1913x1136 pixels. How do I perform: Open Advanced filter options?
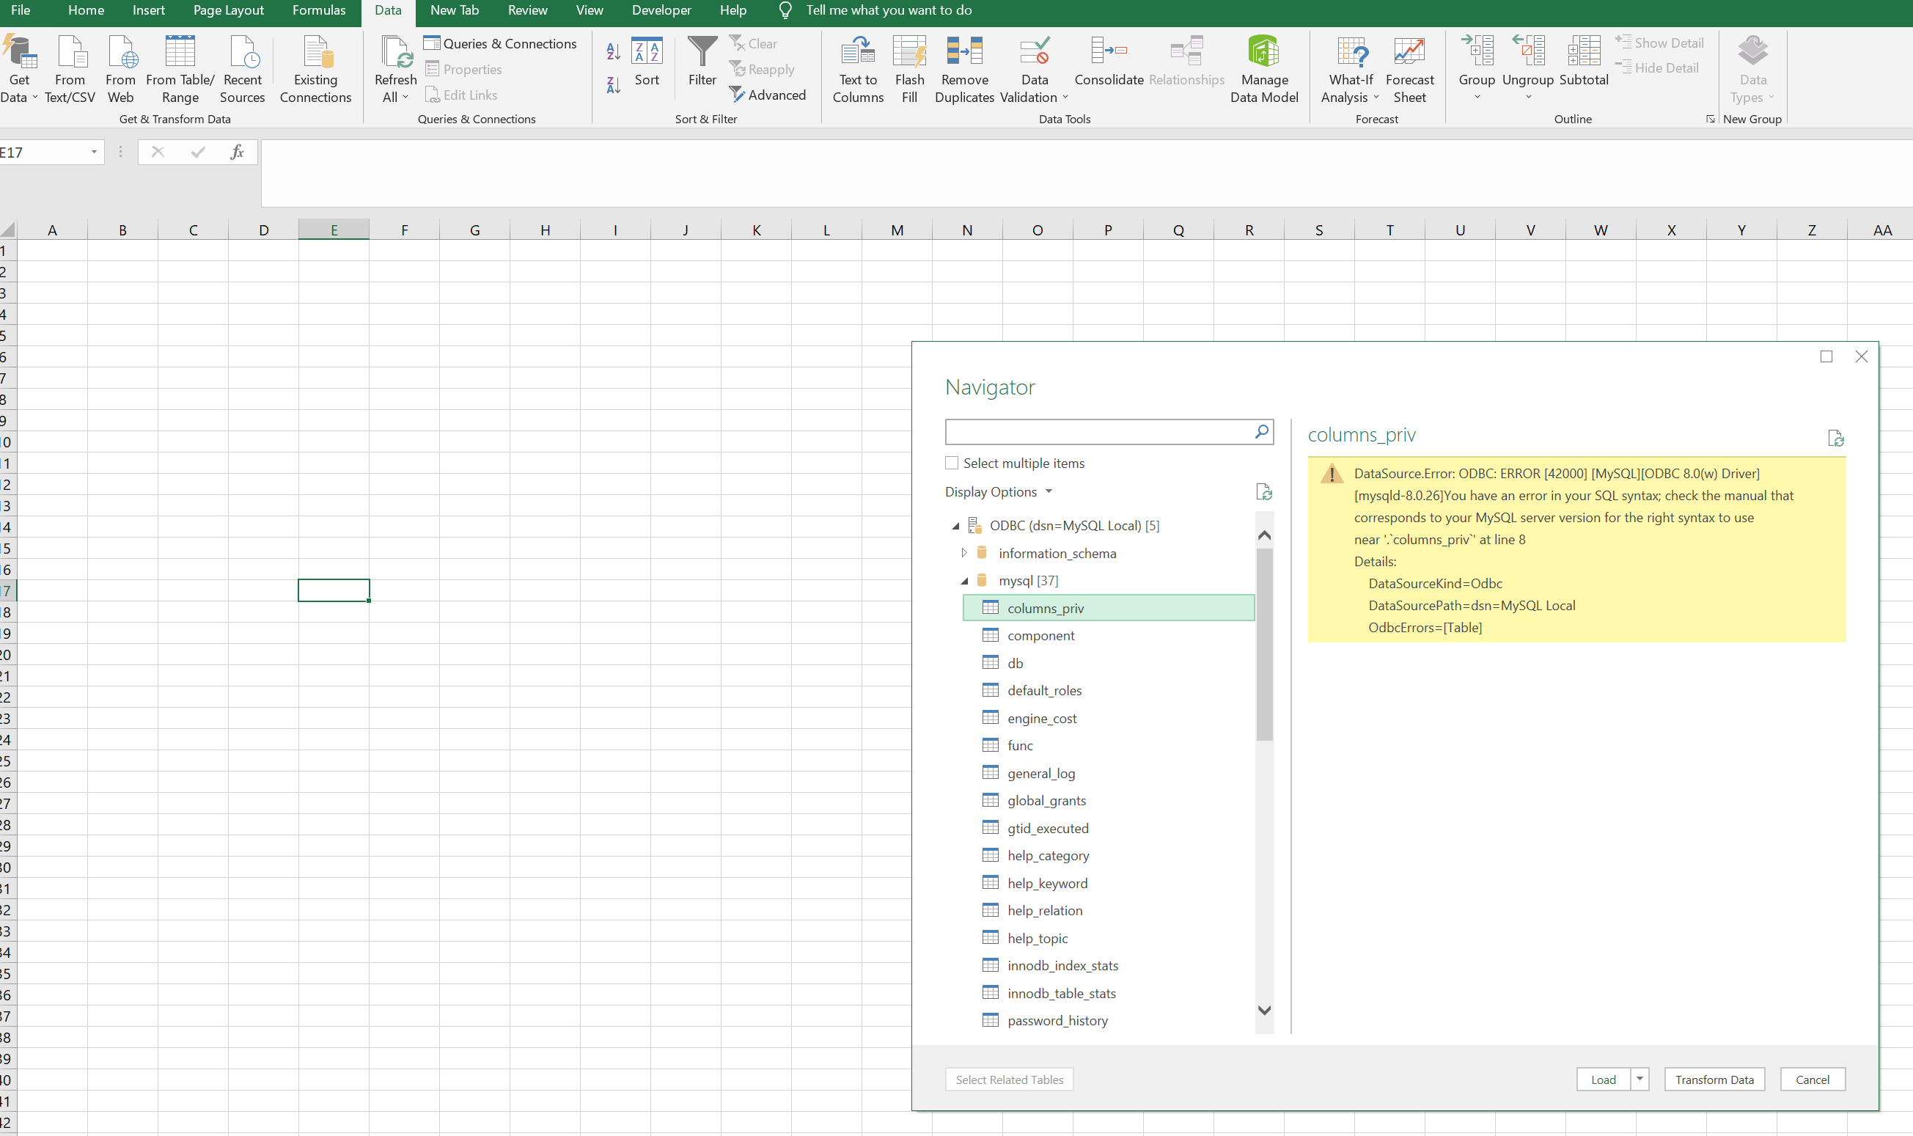[x=768, y=95]
